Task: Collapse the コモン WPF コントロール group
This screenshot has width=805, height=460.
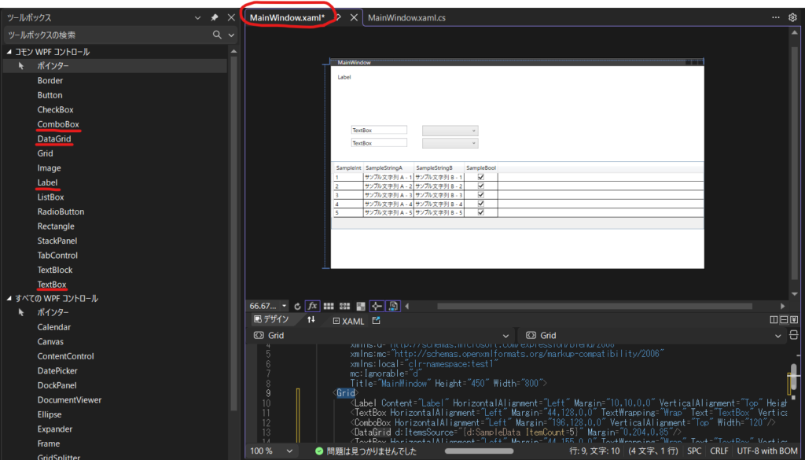Action: click(x=9, y=52)
